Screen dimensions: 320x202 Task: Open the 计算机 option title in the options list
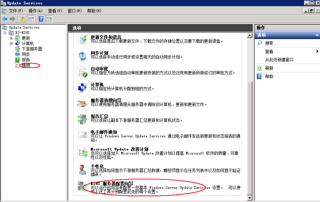[x=97, y=85]
